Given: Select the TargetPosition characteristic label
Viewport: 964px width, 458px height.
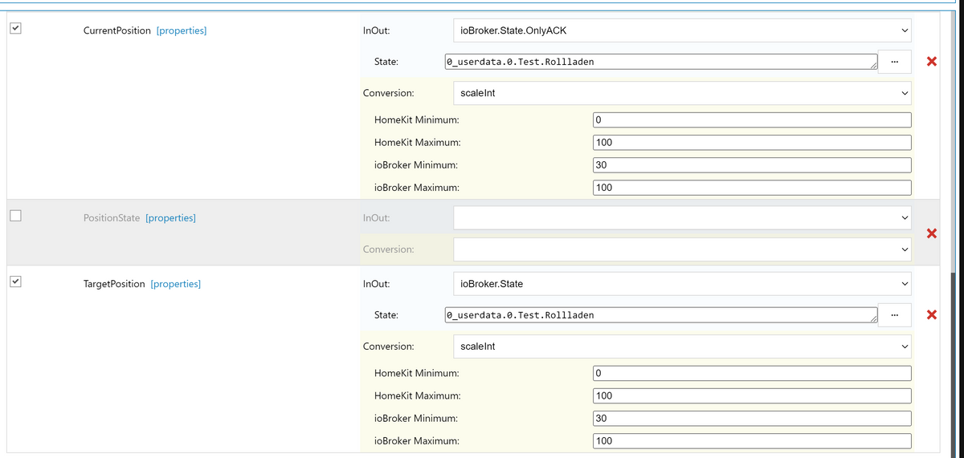Looking at the screenshot, I should tap(114, 284).
